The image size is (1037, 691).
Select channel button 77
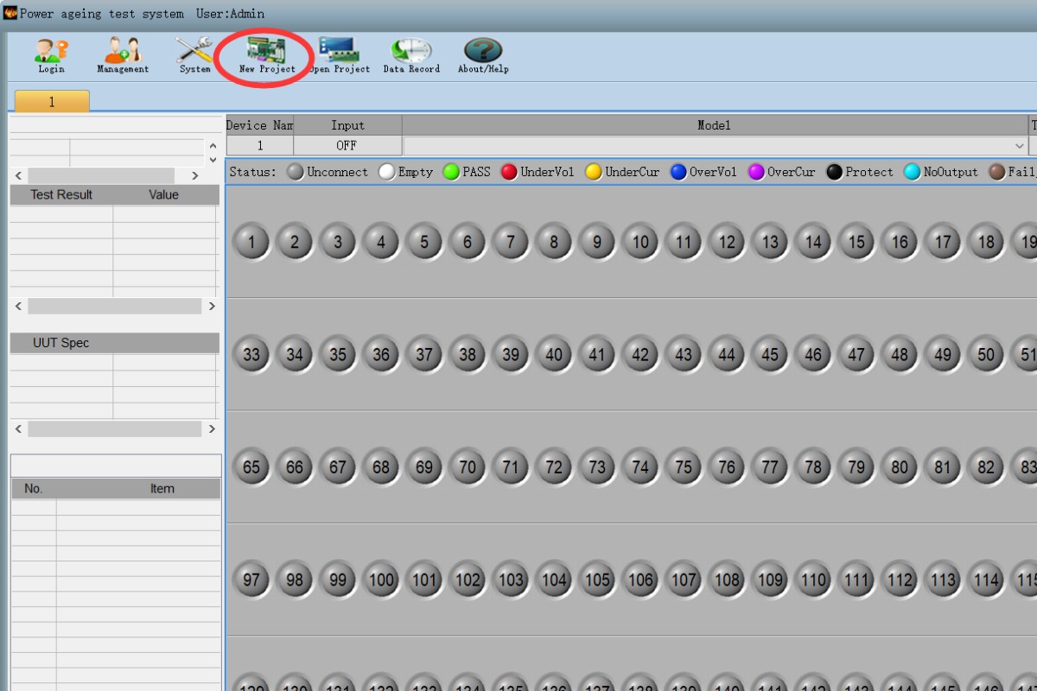(x=770, y=467)
